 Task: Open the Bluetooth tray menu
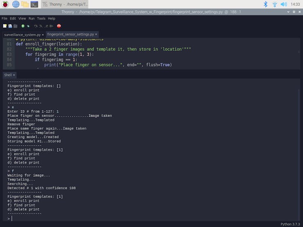pyautogui.click(x=265, y=4)
